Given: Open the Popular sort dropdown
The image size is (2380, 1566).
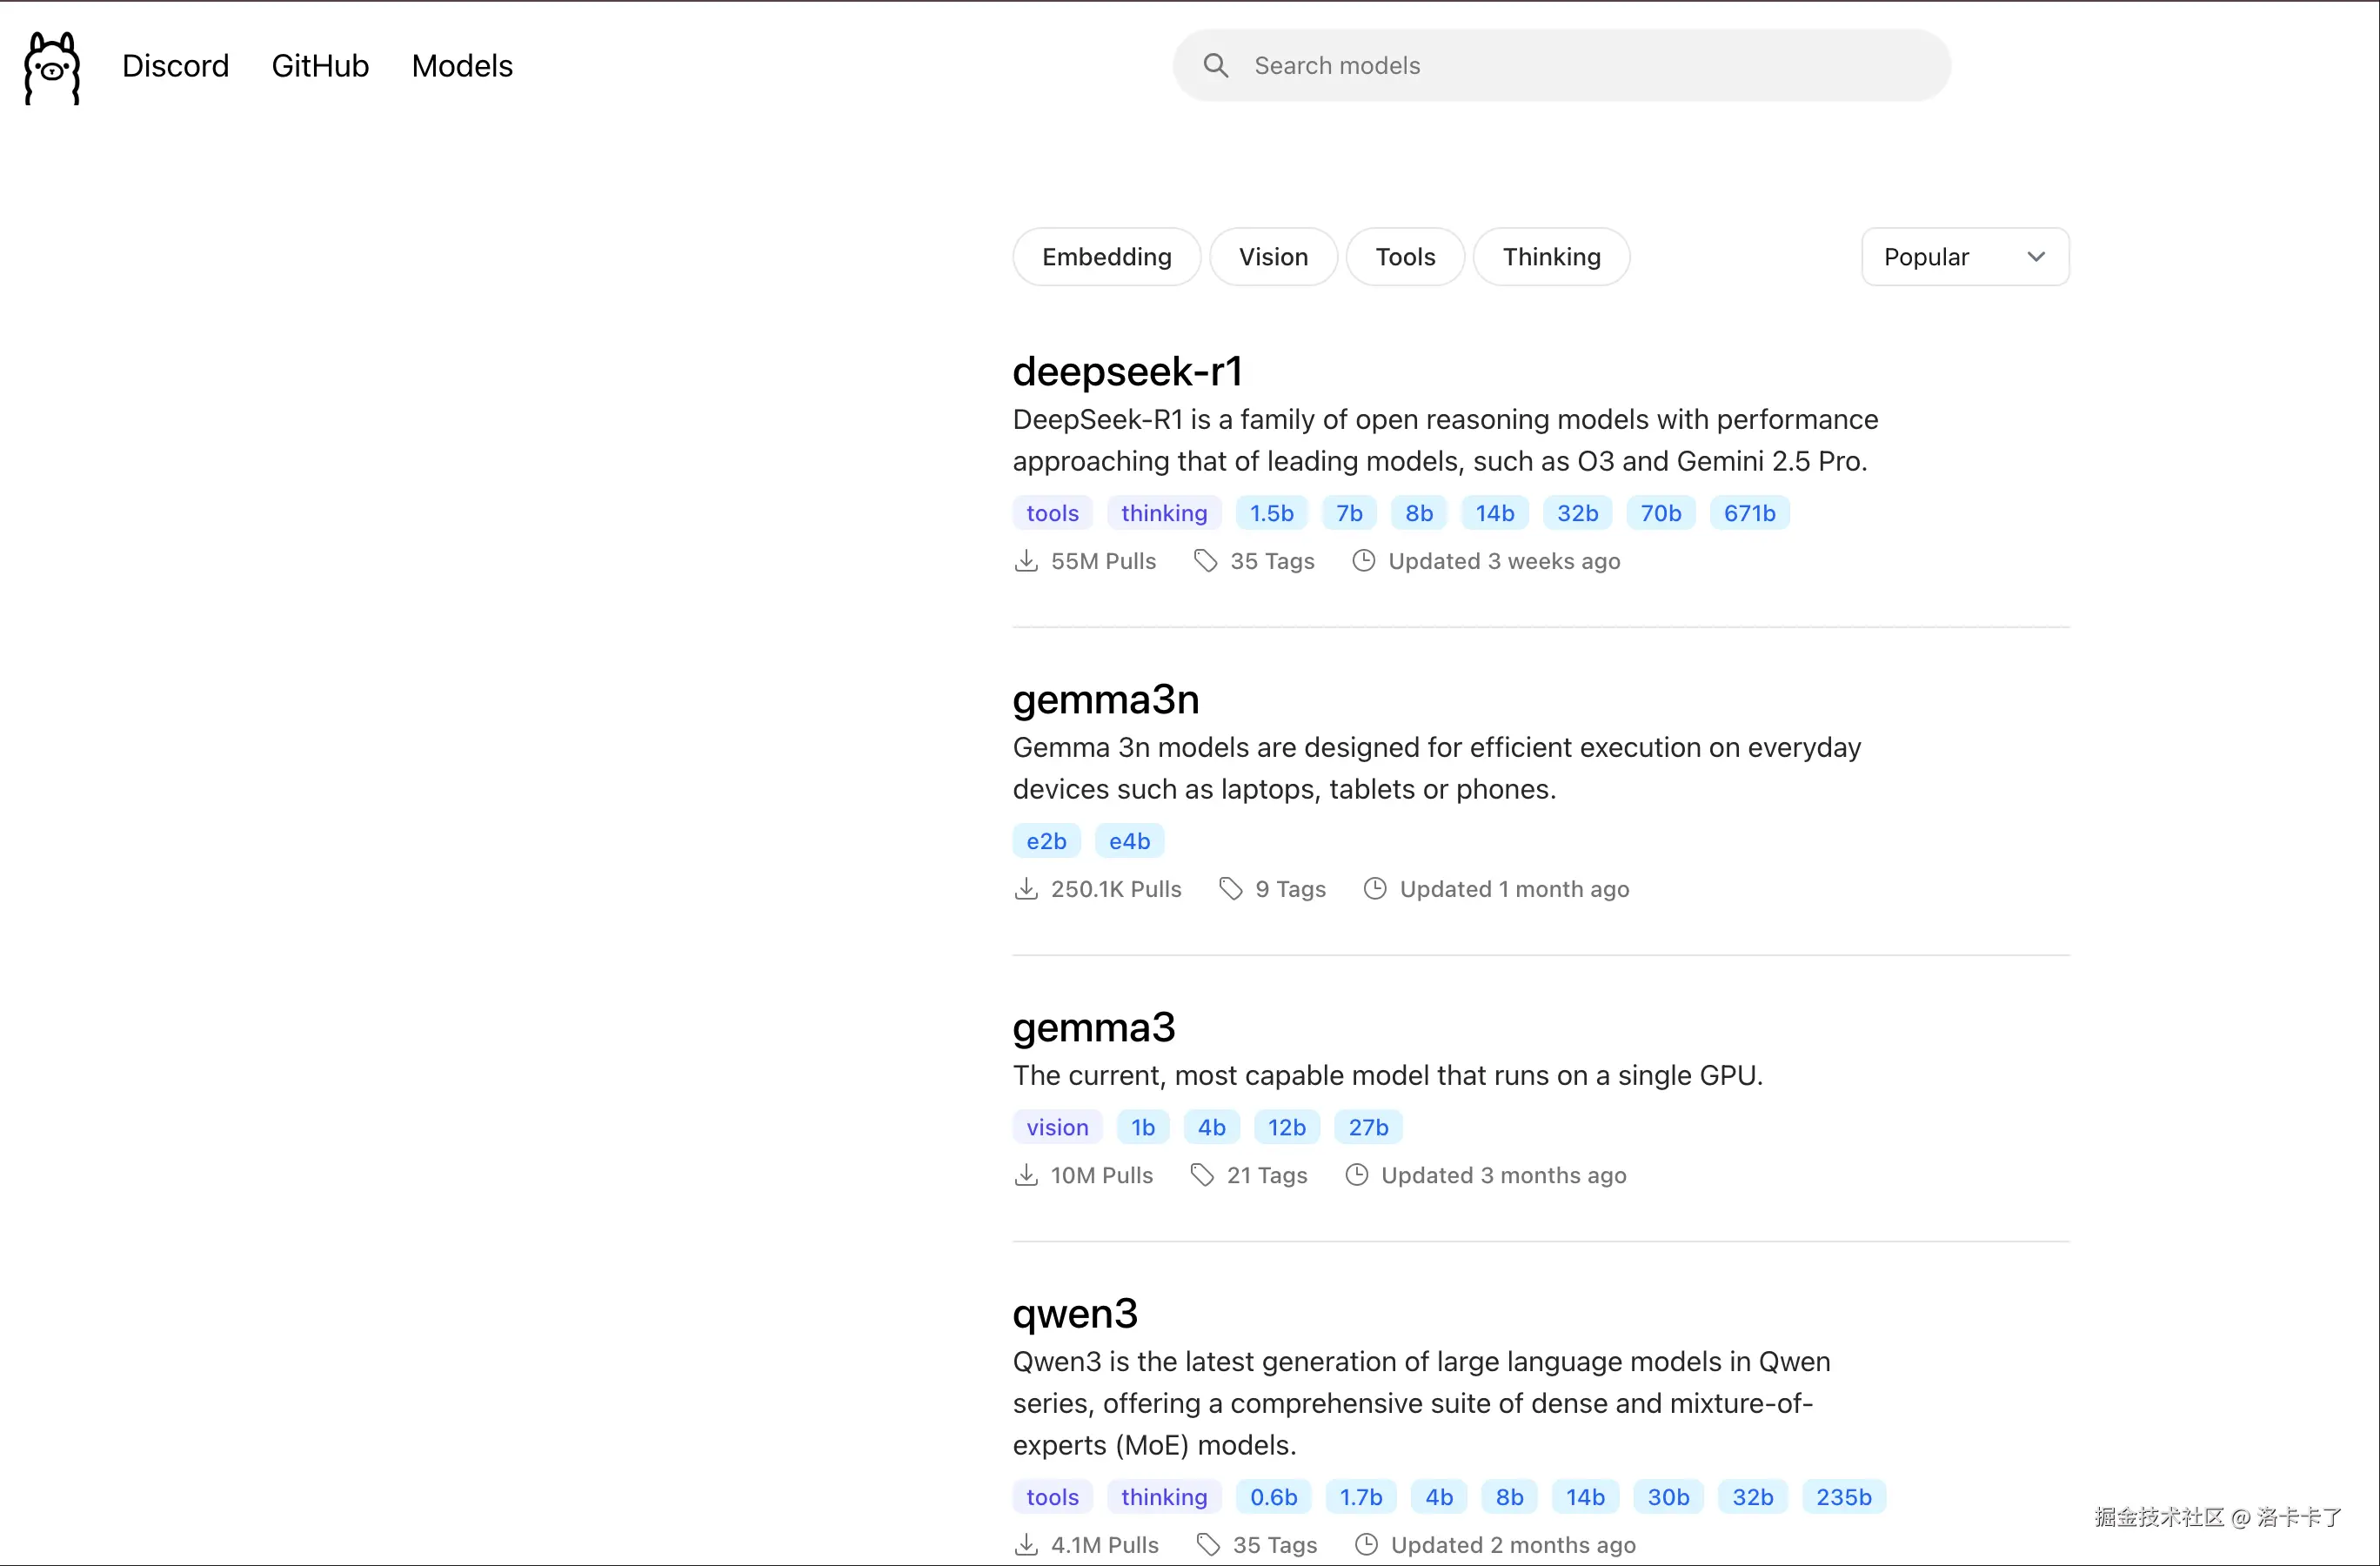Looking at the screenshot, I should pos(1964,257).
